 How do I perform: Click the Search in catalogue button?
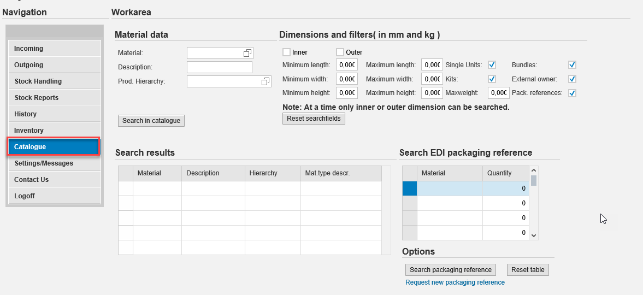151,121
